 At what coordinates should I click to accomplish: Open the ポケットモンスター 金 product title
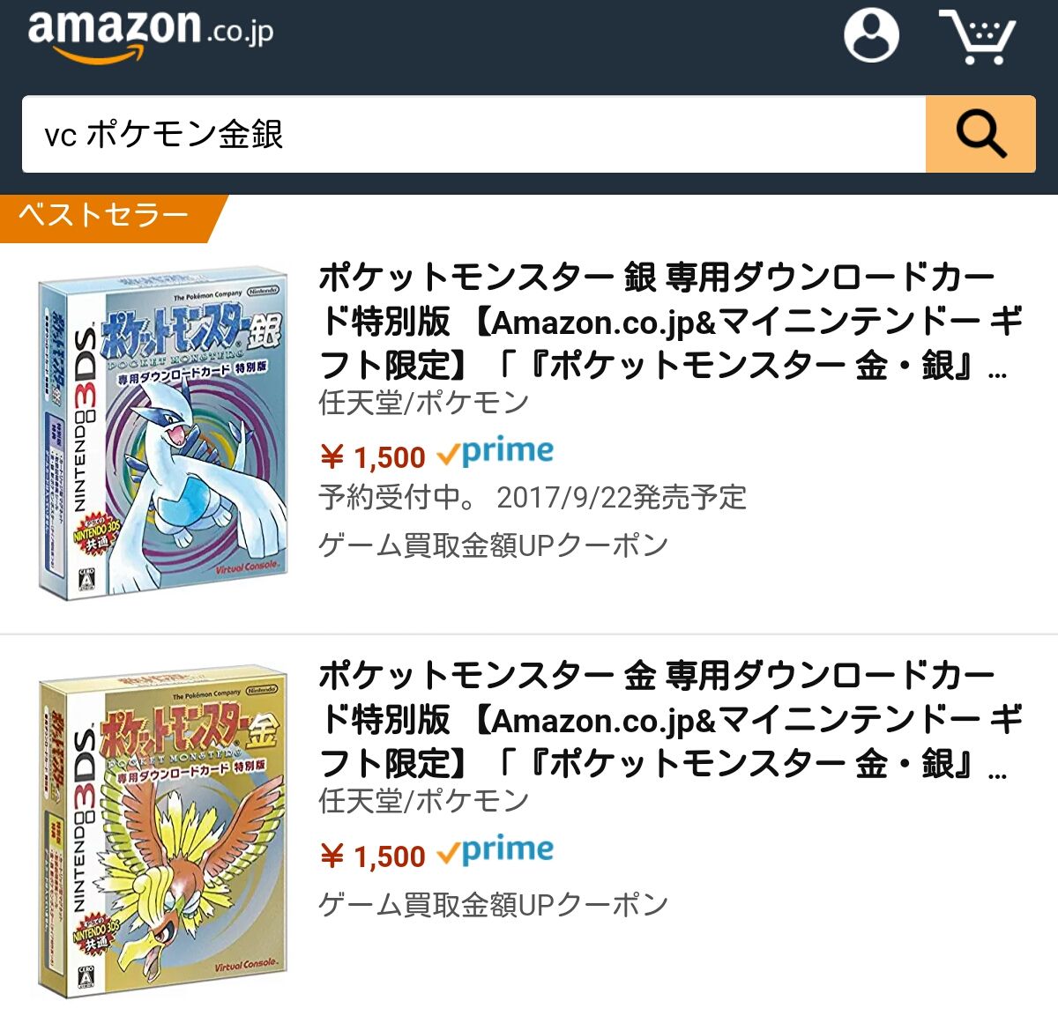pos(670,720)
